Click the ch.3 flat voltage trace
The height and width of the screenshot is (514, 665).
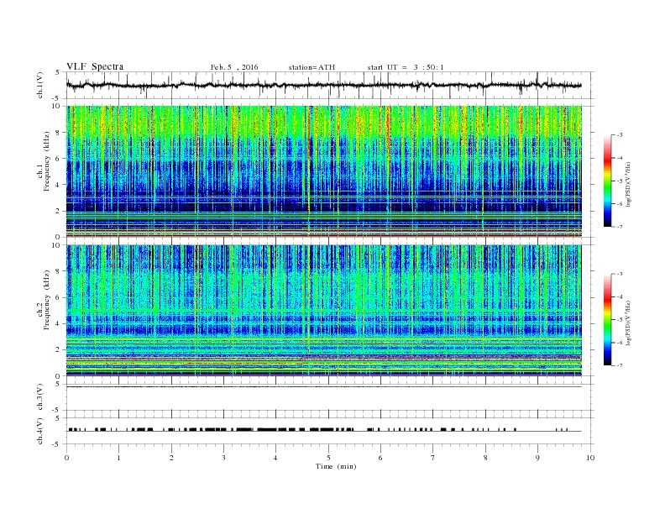pos(323,387)
